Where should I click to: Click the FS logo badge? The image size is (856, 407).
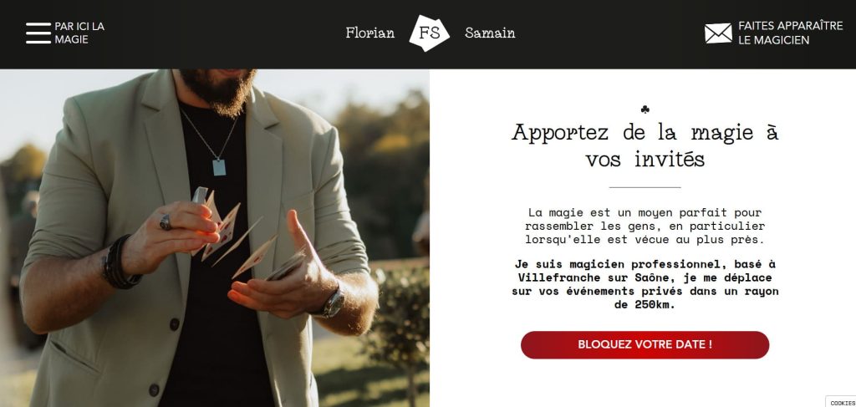(x=430, y=33)
